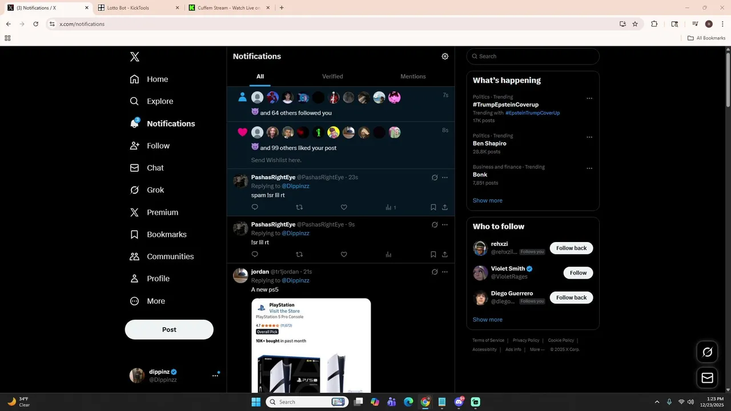Screen dimensions: 731x411
Task: Click the Windows taskbar Search box
Action: [307, 402]
